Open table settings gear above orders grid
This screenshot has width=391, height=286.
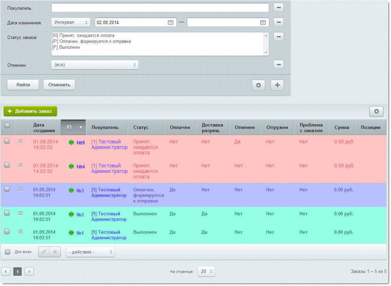pyautogui.click(x=376, y=111)
